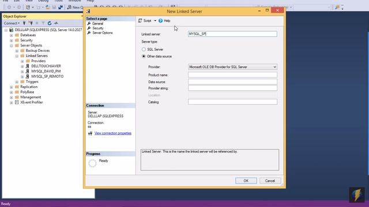Expand the Triggers node
Image resolution: width=369 pixels, height=207 pixels.
[x=17, y=82]
